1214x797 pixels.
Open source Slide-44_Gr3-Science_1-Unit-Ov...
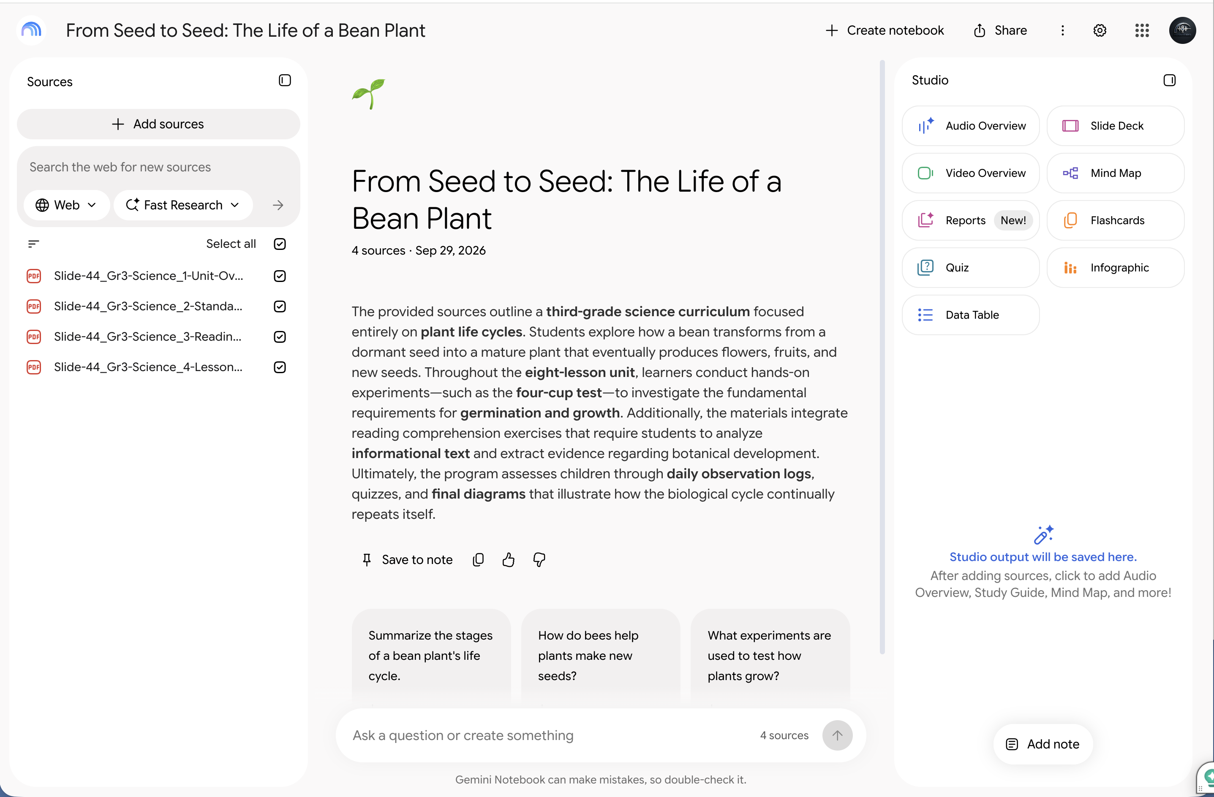[x=148, y=276]
